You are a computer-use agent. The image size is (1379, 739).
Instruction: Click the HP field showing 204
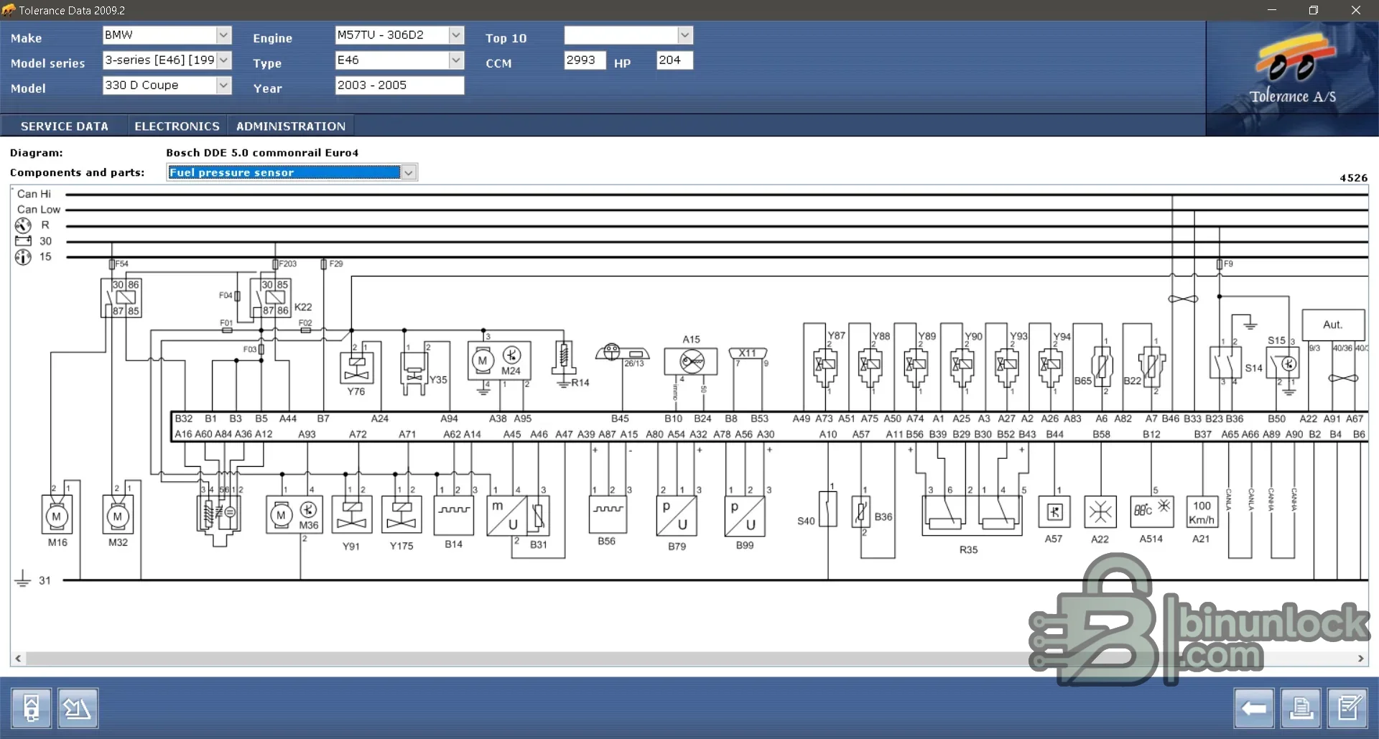pos(675,60)
